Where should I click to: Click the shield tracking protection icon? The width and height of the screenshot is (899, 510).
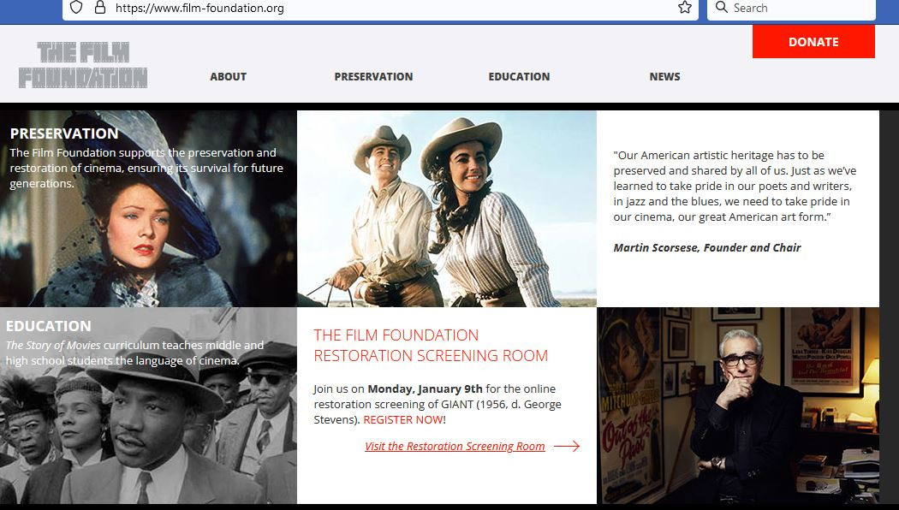76,8
